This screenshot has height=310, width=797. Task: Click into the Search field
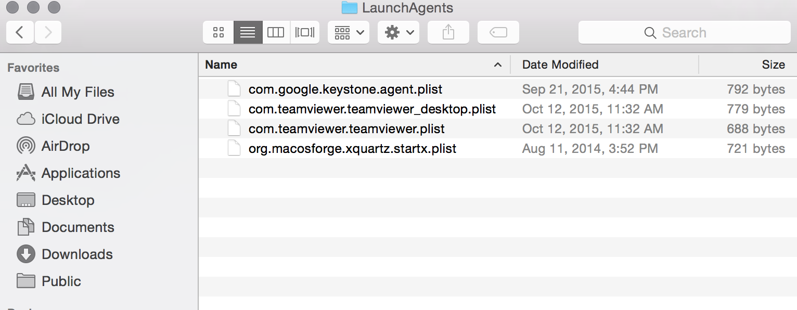pos(685,32)
